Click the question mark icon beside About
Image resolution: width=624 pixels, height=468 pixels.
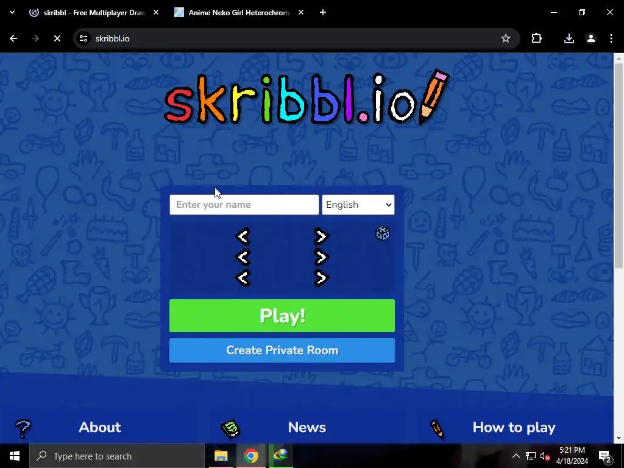[x=23, y=428]
